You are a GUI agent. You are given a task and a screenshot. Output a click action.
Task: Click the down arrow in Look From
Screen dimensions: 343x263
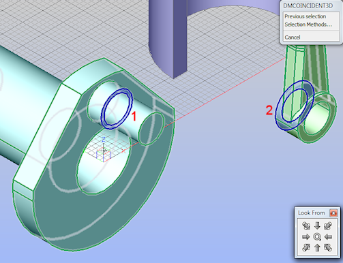click(x=317, y=226)
